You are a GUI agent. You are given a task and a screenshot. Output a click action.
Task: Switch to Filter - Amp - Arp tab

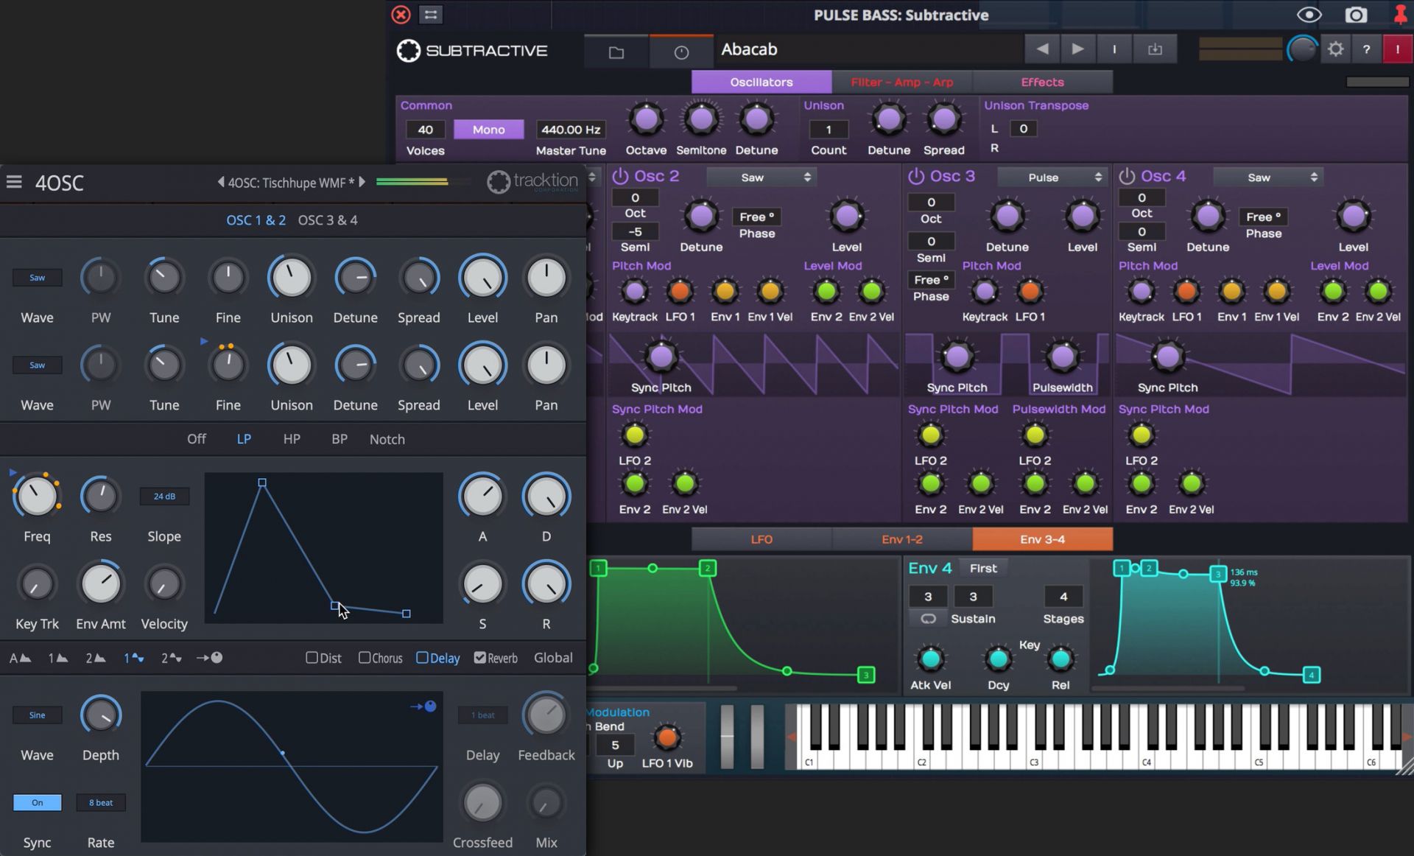(901, 82)
